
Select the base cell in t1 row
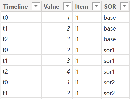click(x=116, y=28)
